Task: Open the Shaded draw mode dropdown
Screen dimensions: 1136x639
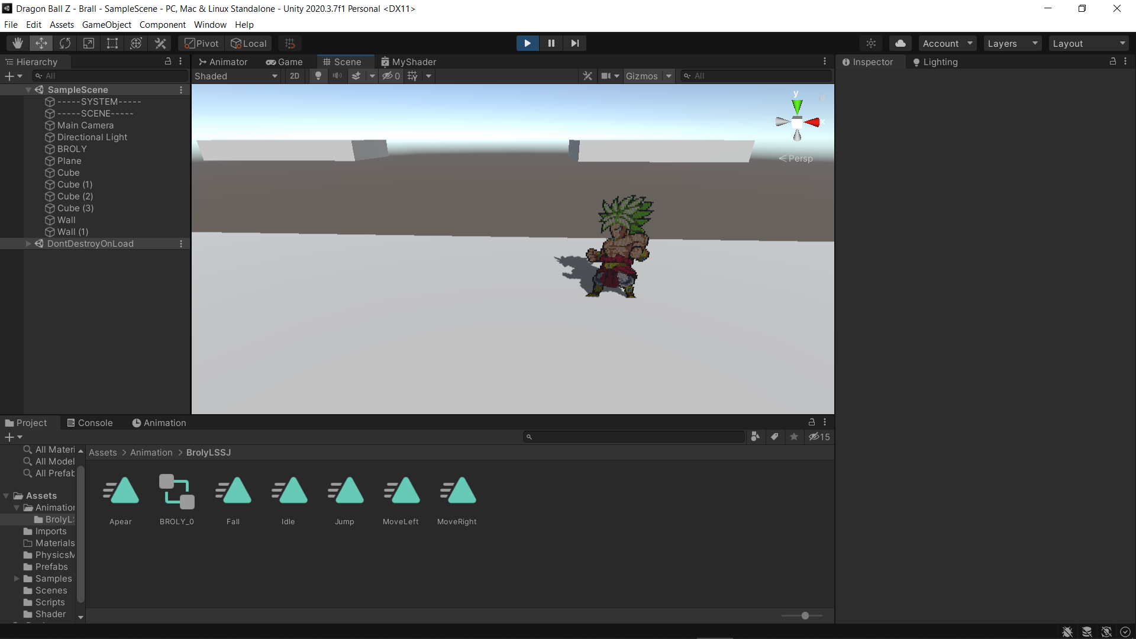Action: (x=236, y=76)
